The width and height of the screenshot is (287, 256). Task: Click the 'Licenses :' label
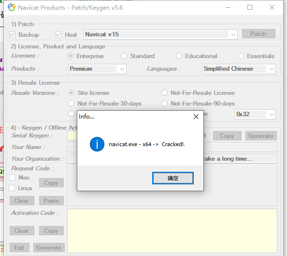[x=25, y=56]
